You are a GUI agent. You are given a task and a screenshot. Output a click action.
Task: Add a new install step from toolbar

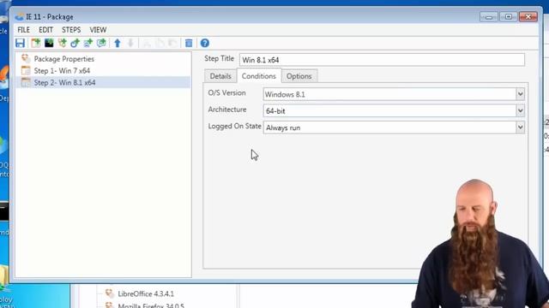tap(35, 43)
